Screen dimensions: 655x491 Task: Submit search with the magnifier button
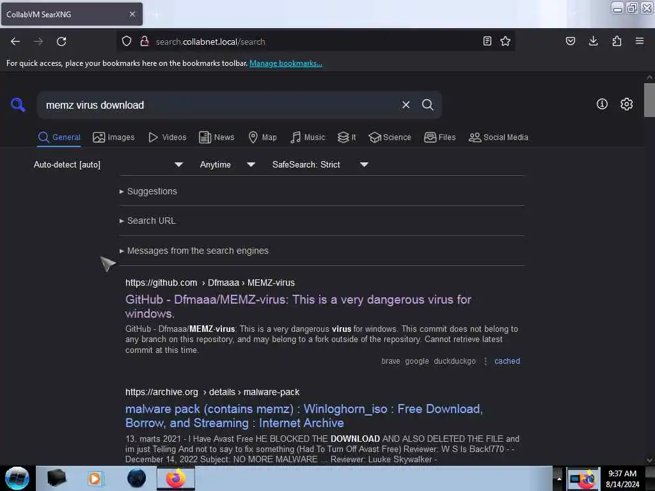point(427,105)
